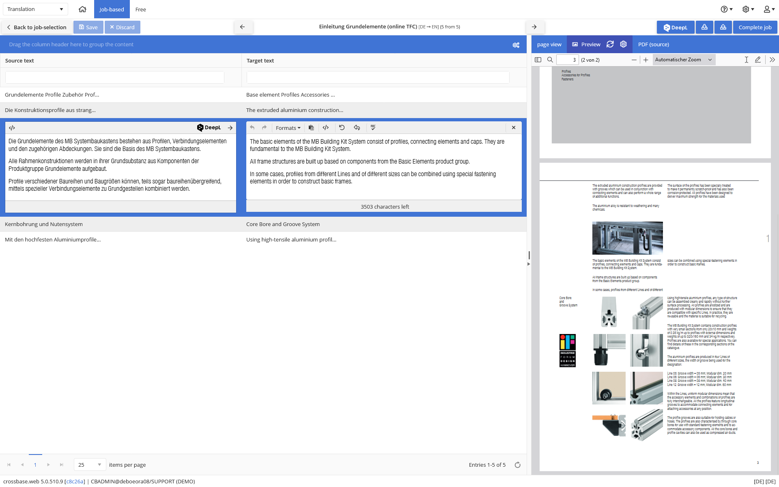The height and width of the screenshot is (487, 779).
Task: Go to home page icon
Action: (x=82, y=9)
